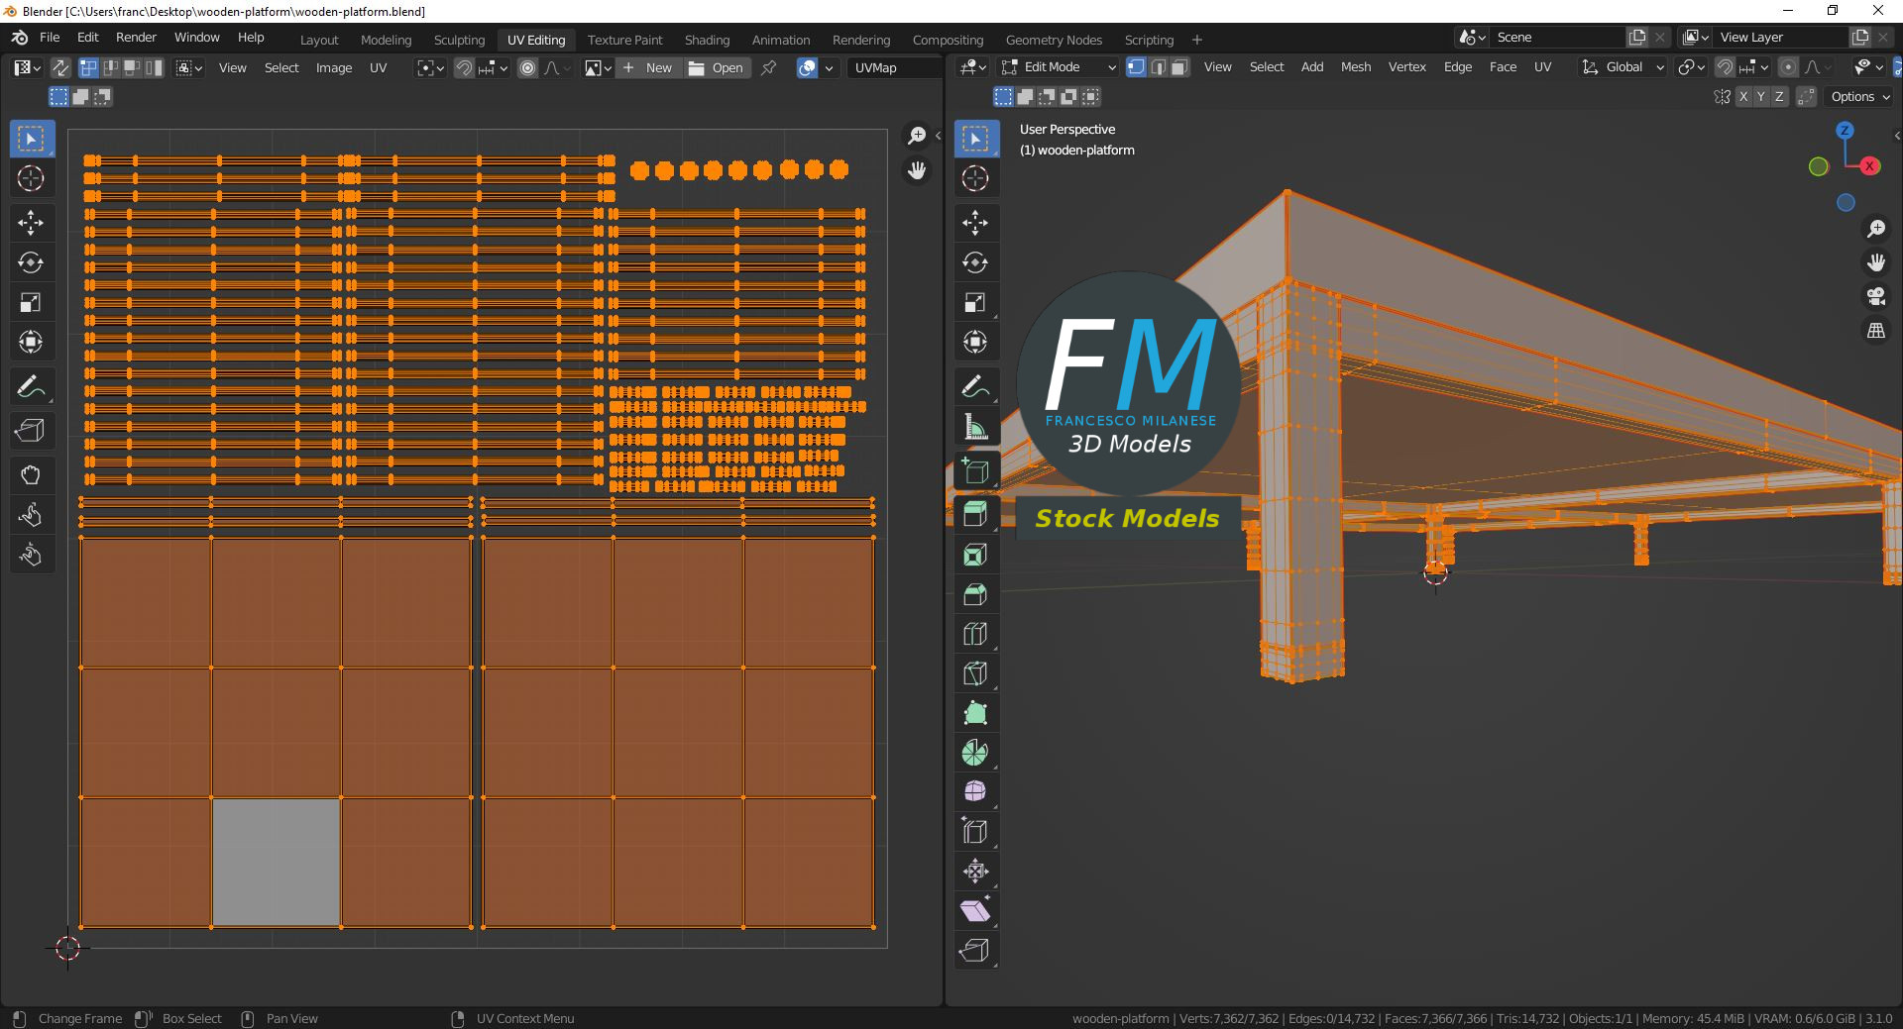The height and width of the screenshot is (1029, 1903).
Task: Click the New image button
Action: click(x=648, y=67)
